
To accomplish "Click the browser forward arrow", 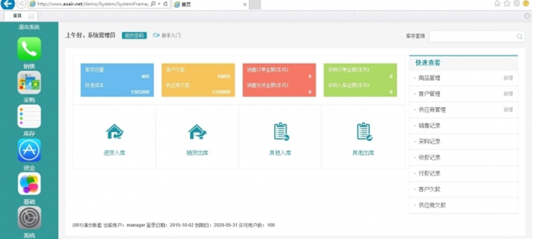I will pos(21,4).
